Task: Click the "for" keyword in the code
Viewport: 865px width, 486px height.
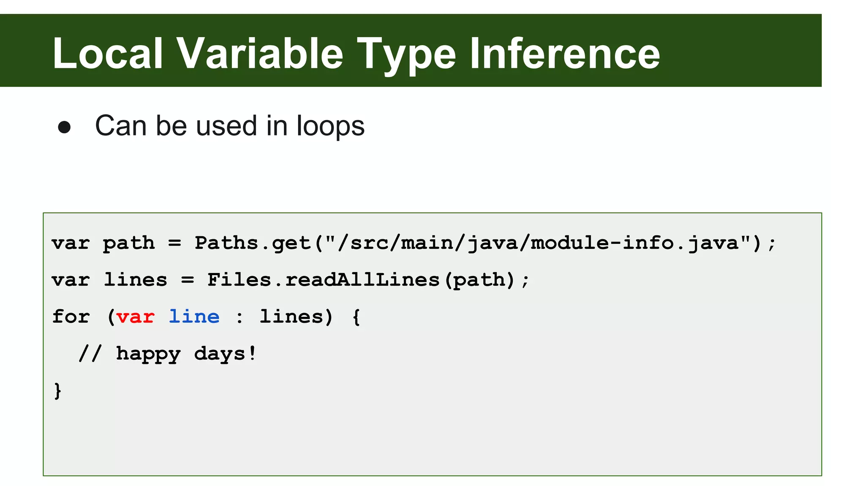Action: [x=71, y=316]
